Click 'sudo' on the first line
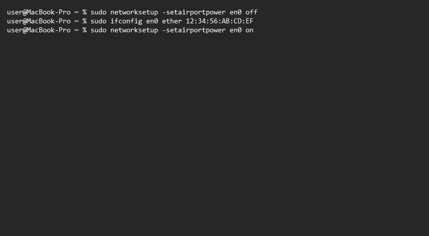 (x=98, y=12)
